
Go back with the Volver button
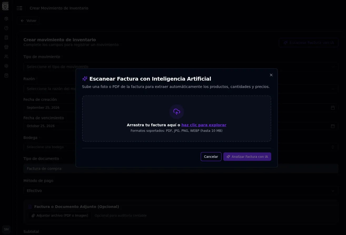[28, 21]
